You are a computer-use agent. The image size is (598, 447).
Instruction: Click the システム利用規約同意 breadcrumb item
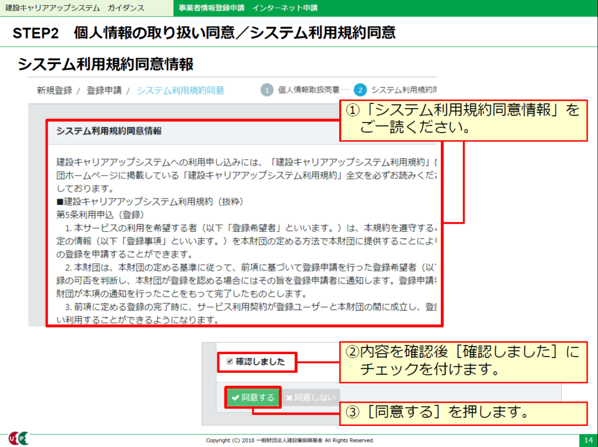pyautogui.click(x=180, y=90)
